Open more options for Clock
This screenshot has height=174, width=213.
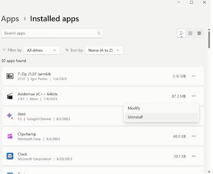pos(193,156)
